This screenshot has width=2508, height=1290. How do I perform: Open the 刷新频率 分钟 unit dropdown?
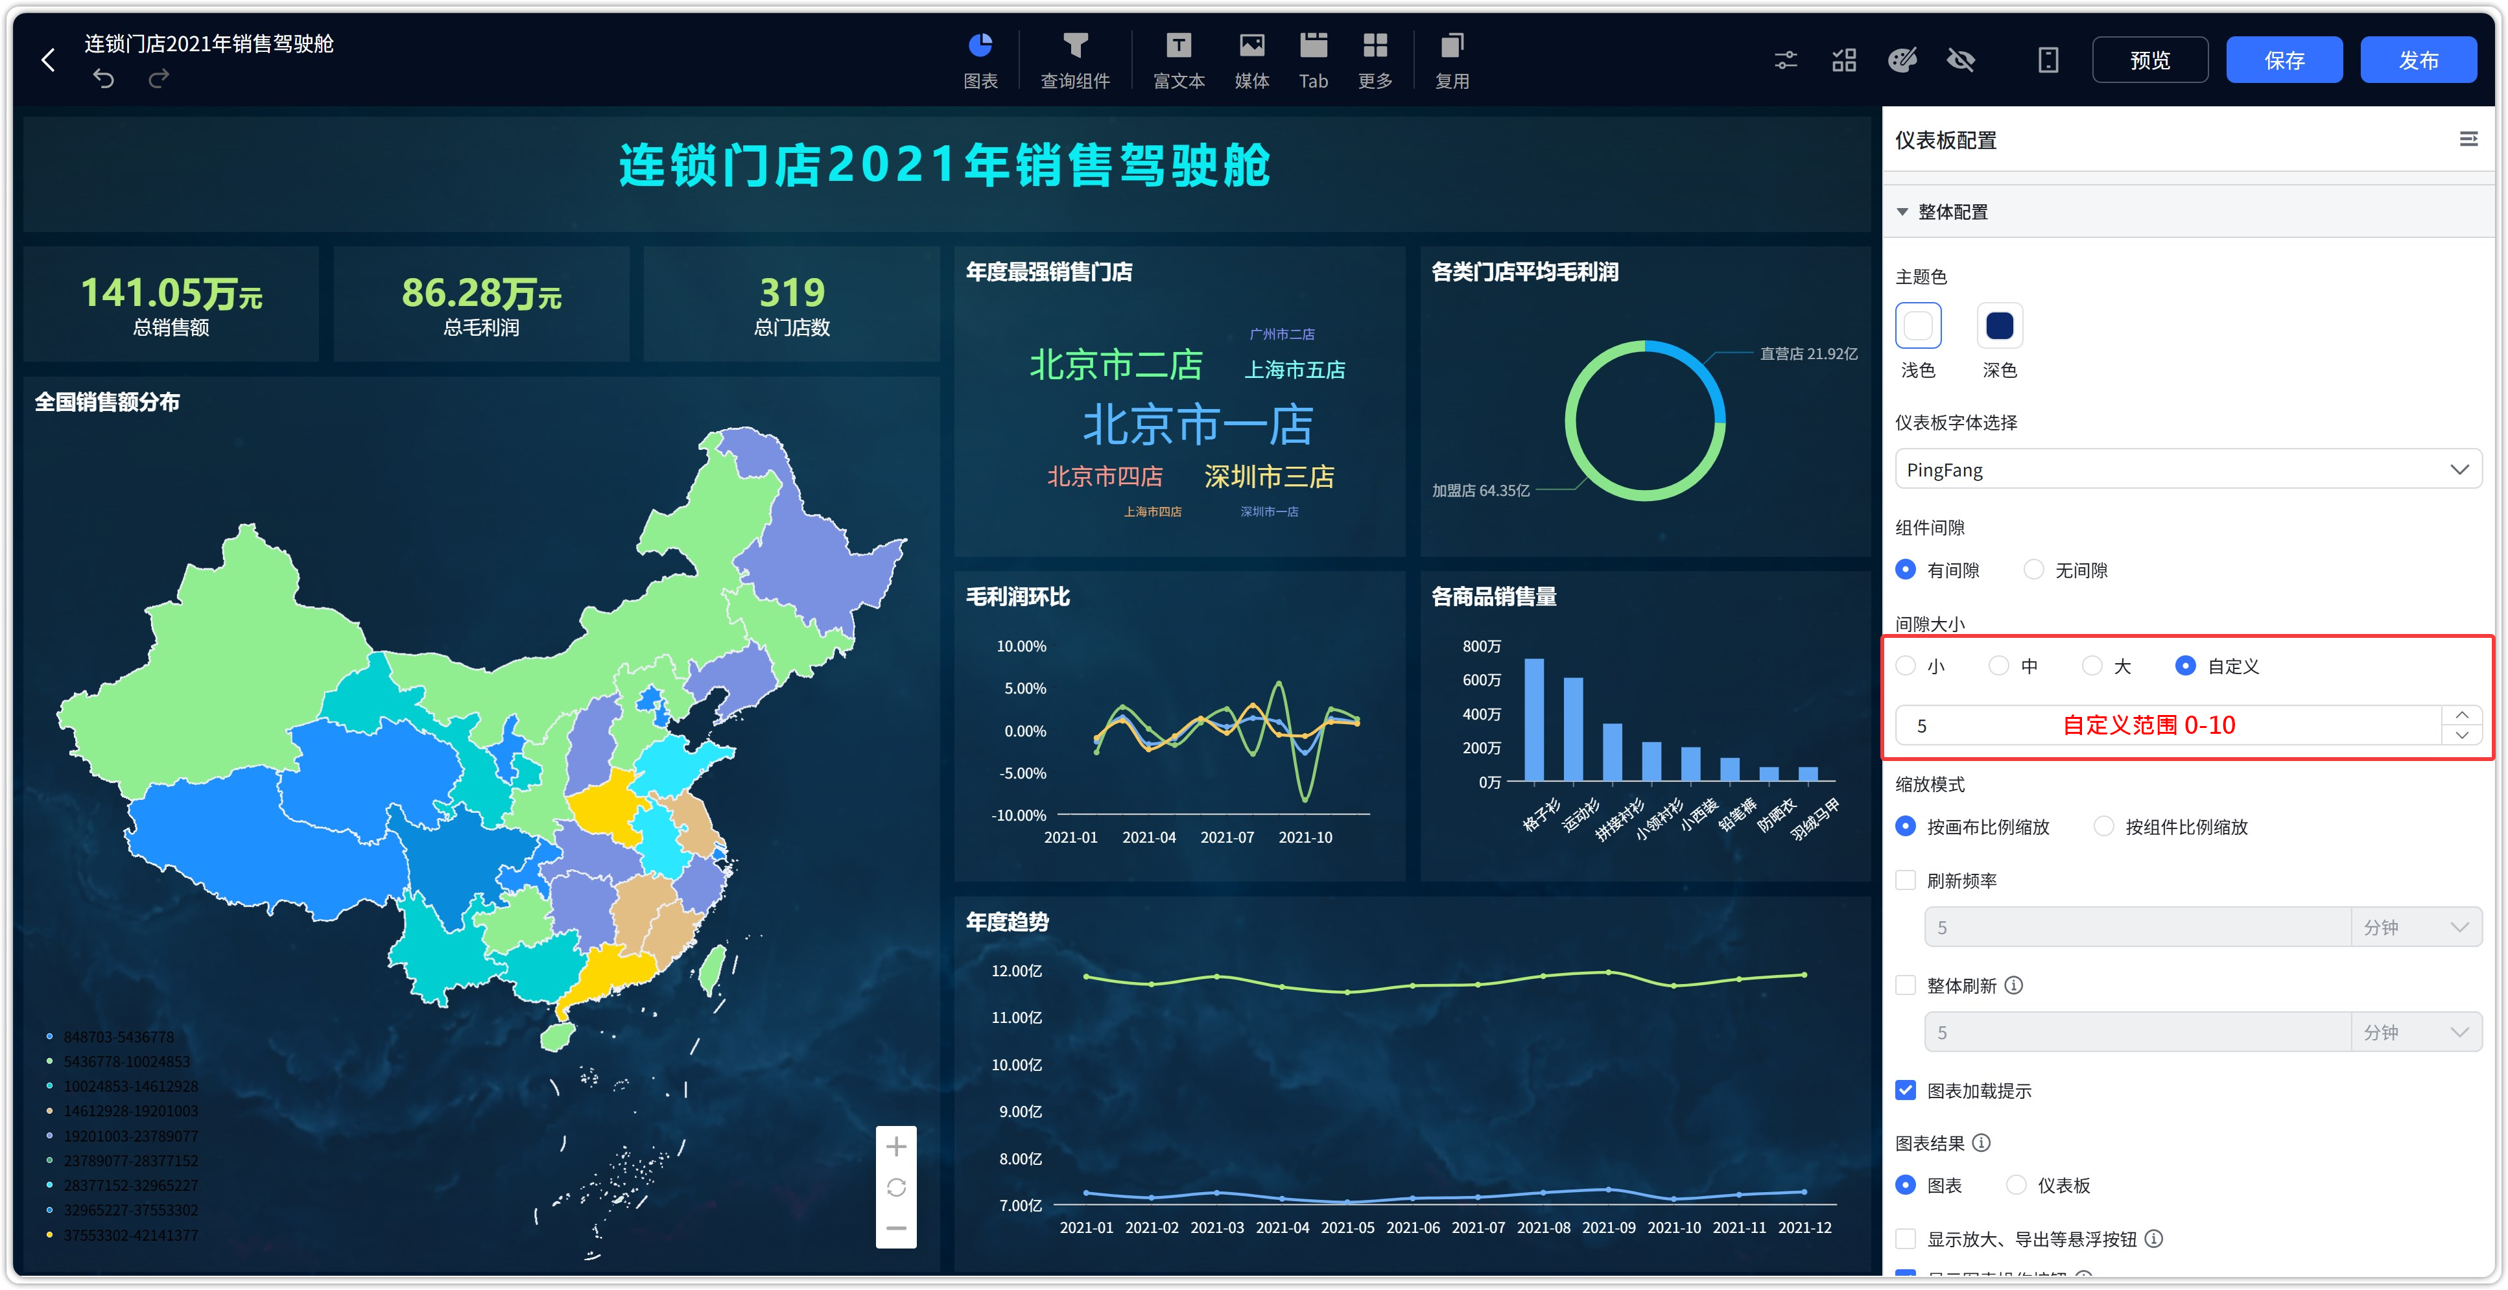(x=2417, y=928)
